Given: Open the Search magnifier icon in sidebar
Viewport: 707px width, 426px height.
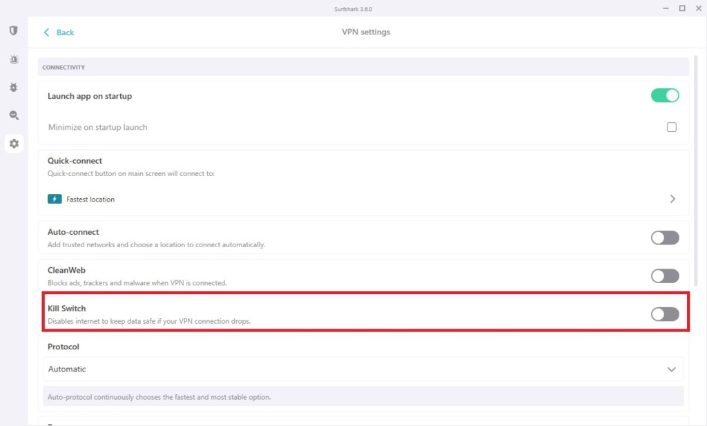Looking at the screenshot, I should (14, 115).
